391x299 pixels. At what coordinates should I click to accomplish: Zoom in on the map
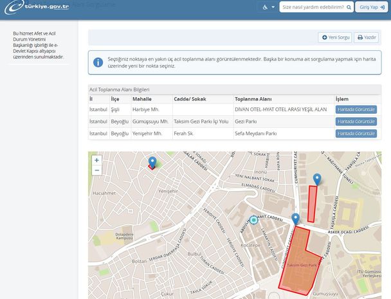point(96,160)
